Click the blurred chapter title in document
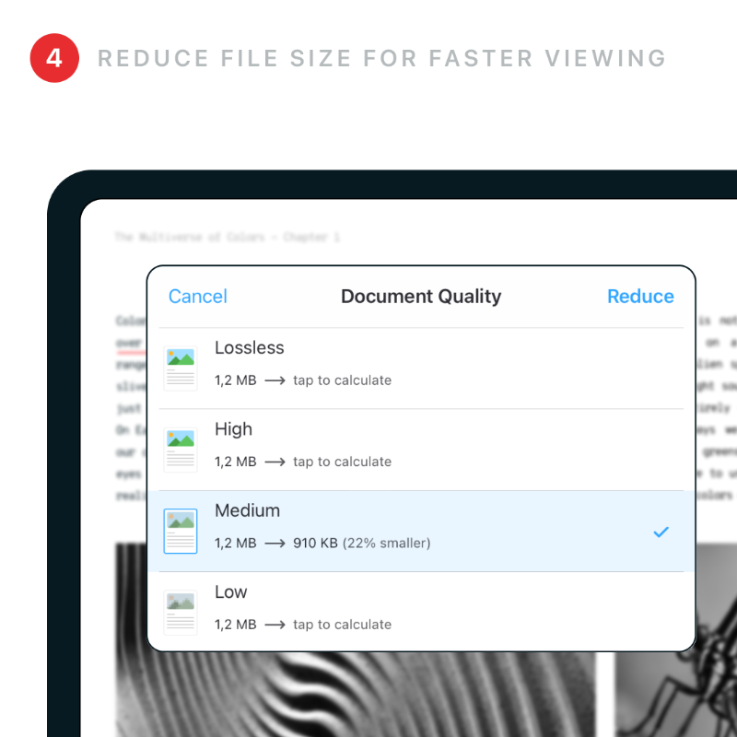 tap(228, 237)
